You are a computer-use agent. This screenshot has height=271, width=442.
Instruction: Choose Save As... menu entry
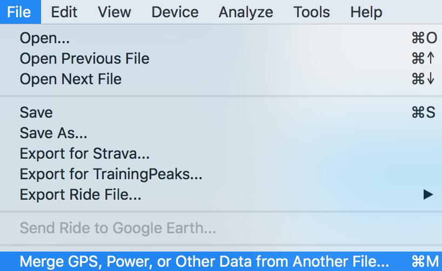point(53,133)
